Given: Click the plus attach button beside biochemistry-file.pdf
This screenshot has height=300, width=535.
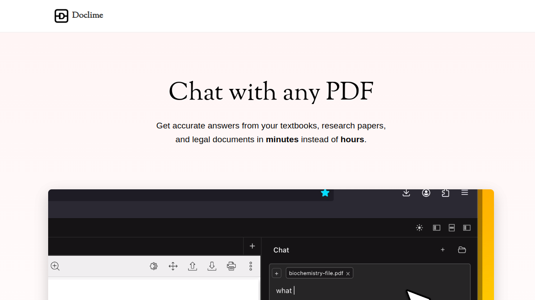Looking at the screenshot, I should 276,273.
